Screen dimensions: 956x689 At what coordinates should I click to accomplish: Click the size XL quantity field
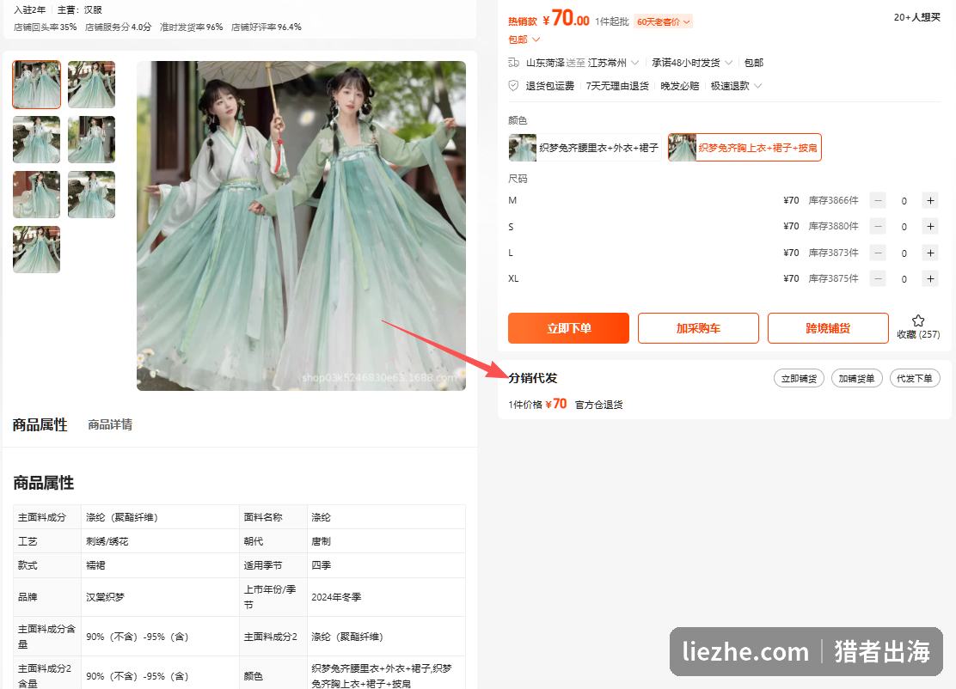pos(904,279)
